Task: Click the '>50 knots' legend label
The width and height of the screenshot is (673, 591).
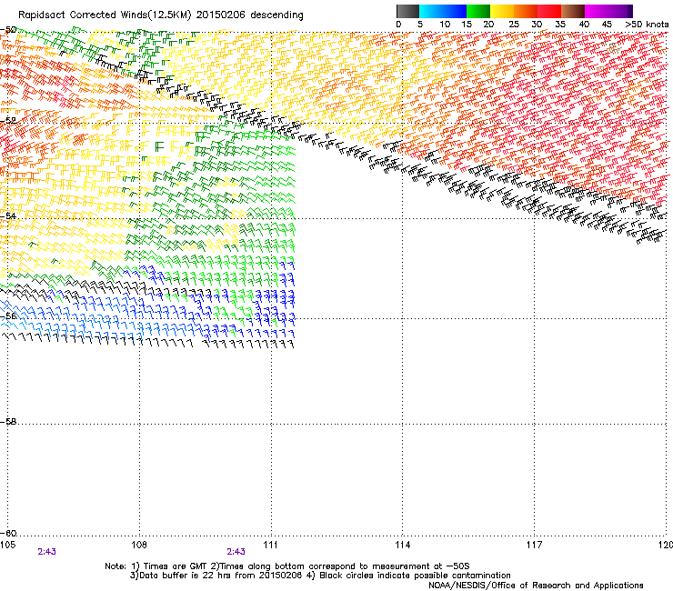Action: [x=647, y=25]
